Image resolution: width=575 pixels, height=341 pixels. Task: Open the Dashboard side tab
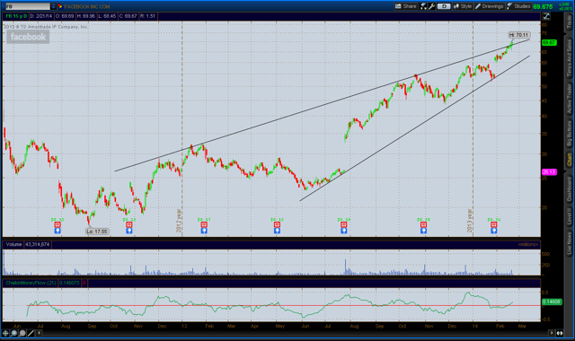click(x=569, y=189)
